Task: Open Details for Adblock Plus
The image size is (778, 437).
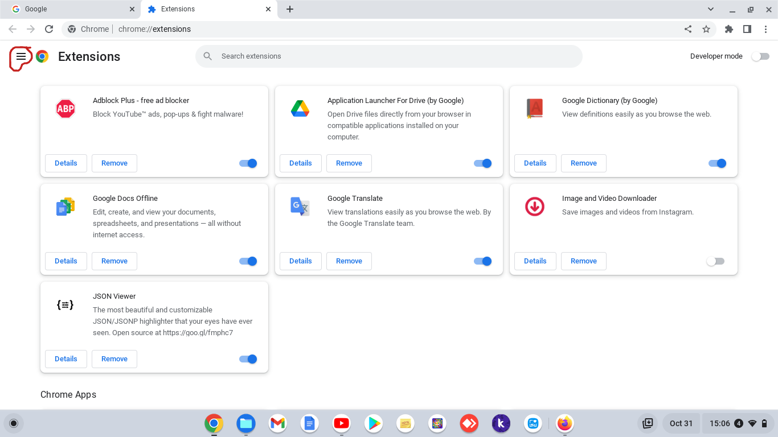Action: pos(66,163)
